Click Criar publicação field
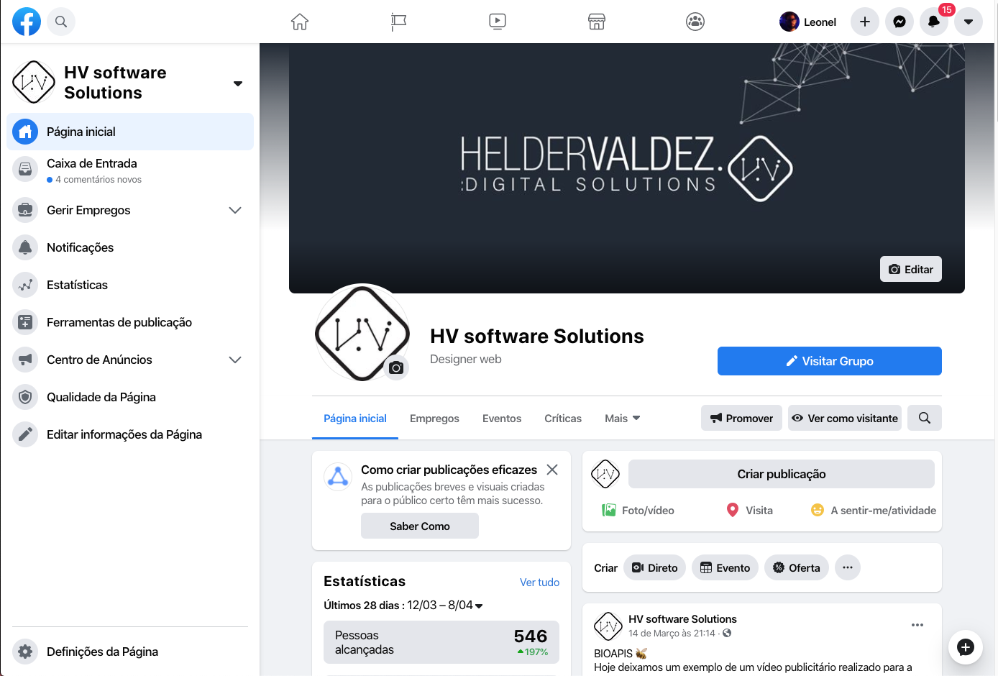 782,474
